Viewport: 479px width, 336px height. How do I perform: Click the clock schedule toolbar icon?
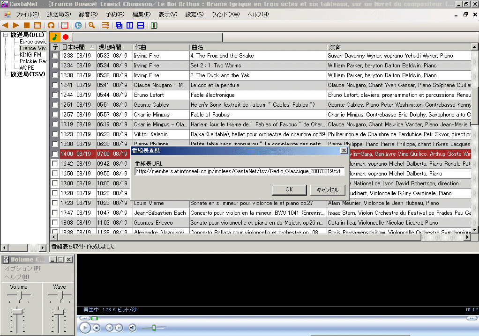point(78,25)
